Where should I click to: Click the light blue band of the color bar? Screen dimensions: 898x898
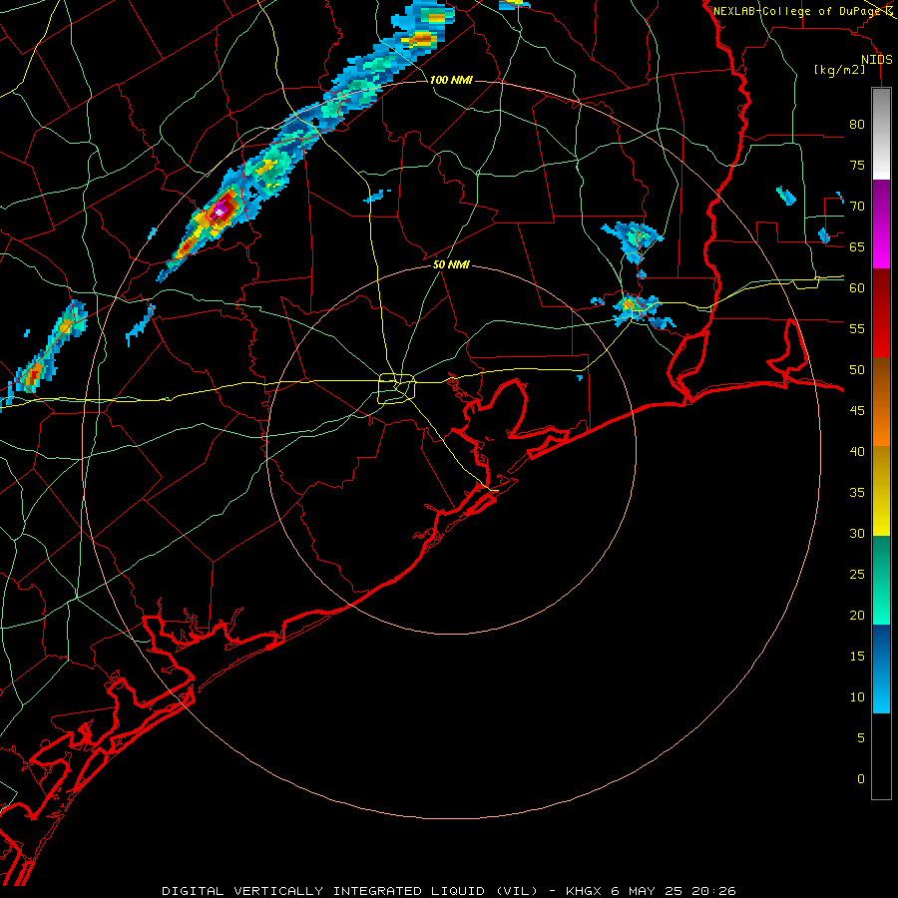881,669
